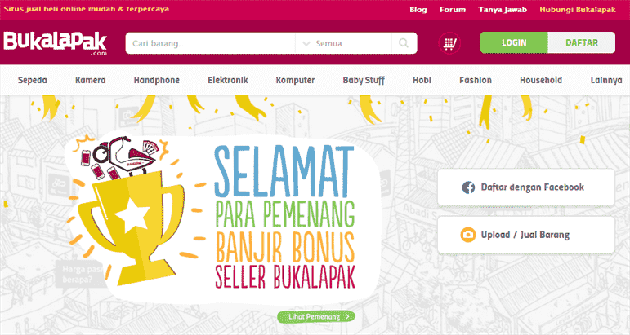Go to the Sepeda category
The height and width of the screenshot is (335, 630).
pos(33,80)
